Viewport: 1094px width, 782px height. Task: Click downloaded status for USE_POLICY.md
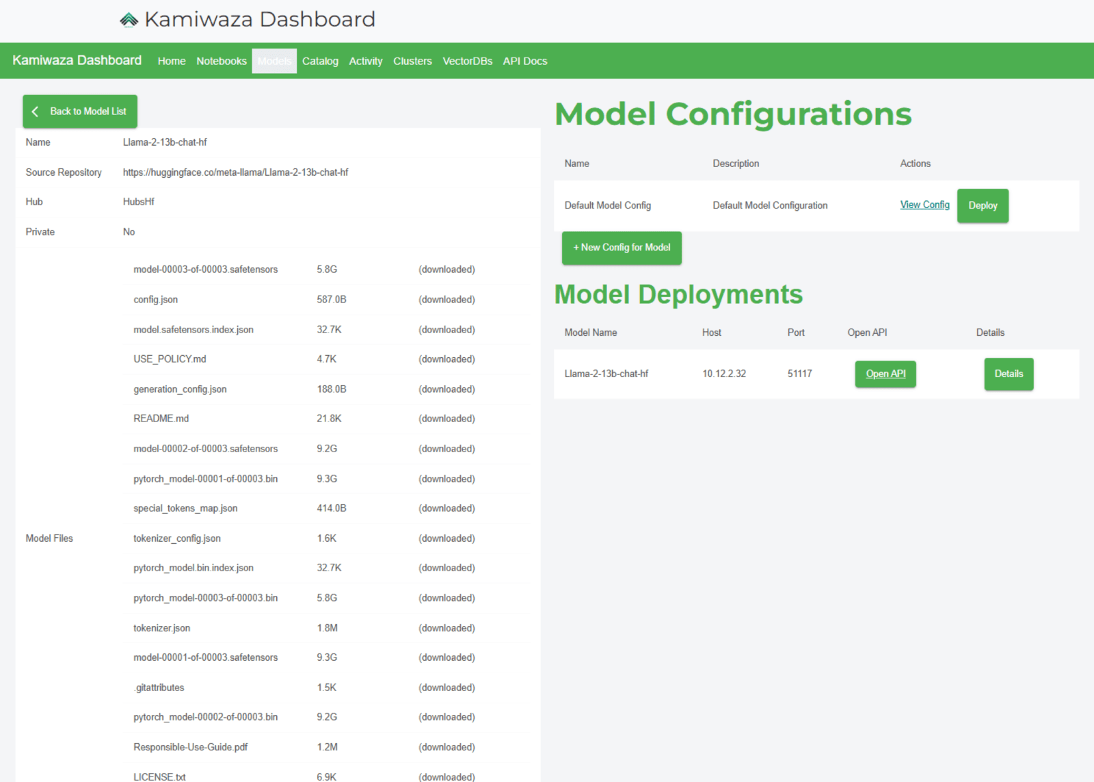[446, 359]
